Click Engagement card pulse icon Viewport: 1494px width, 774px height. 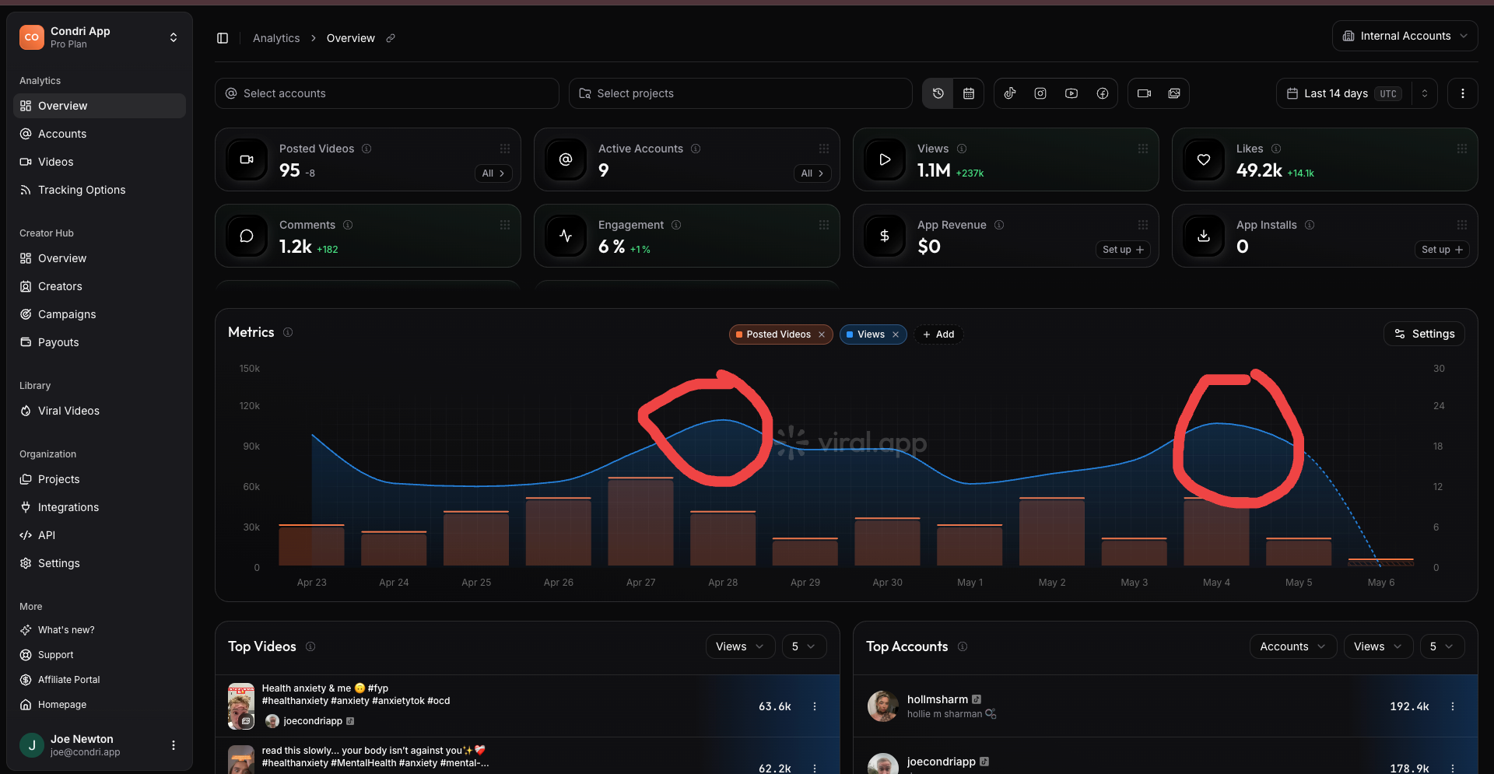click(x=566, y=236)
